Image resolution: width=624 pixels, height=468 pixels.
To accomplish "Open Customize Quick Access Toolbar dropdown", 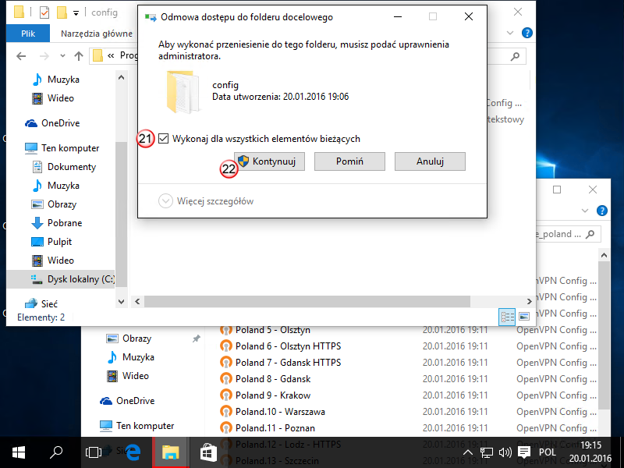I will point(76,13).
